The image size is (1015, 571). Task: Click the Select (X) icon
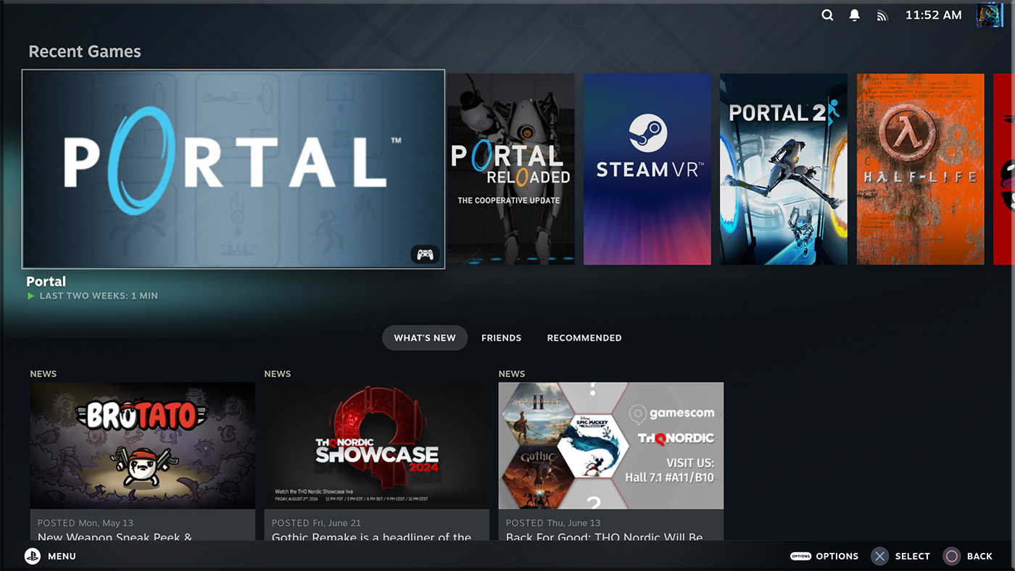point(879,556)
